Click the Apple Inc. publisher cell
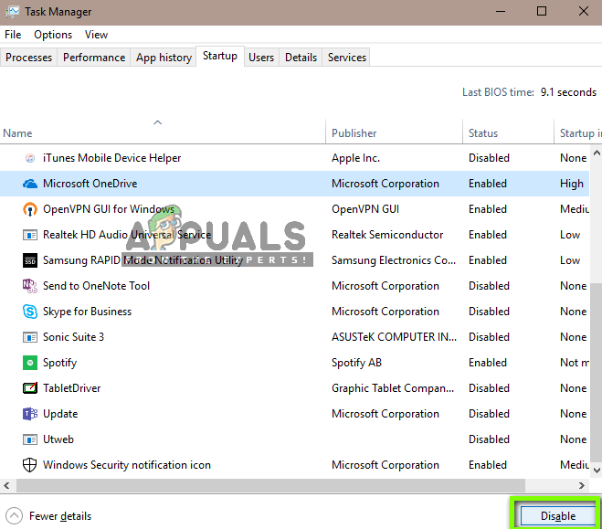 pyautogui.click(x=356, y=158)
